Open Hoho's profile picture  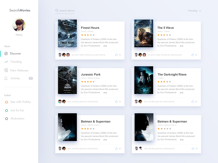click(19, 25)
